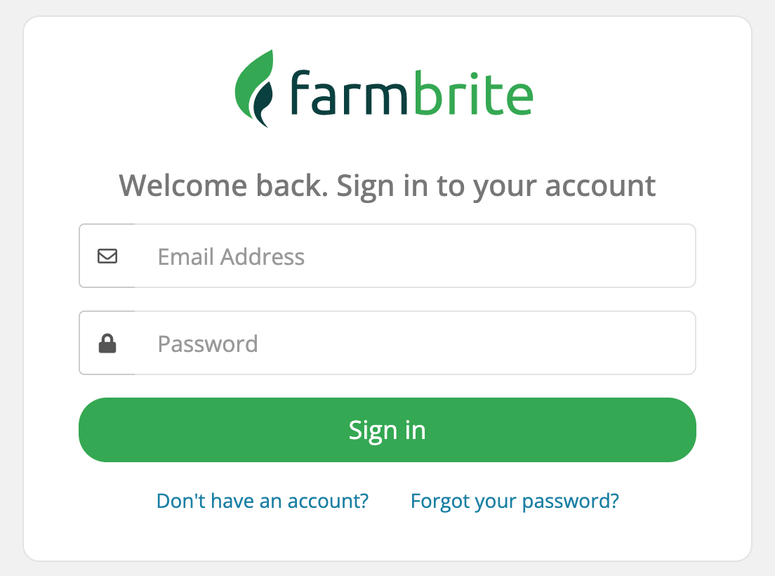Viewport: 775px width, 576px height.
Task: Click the 'Password' placeholder text
Action: (208, 343)
